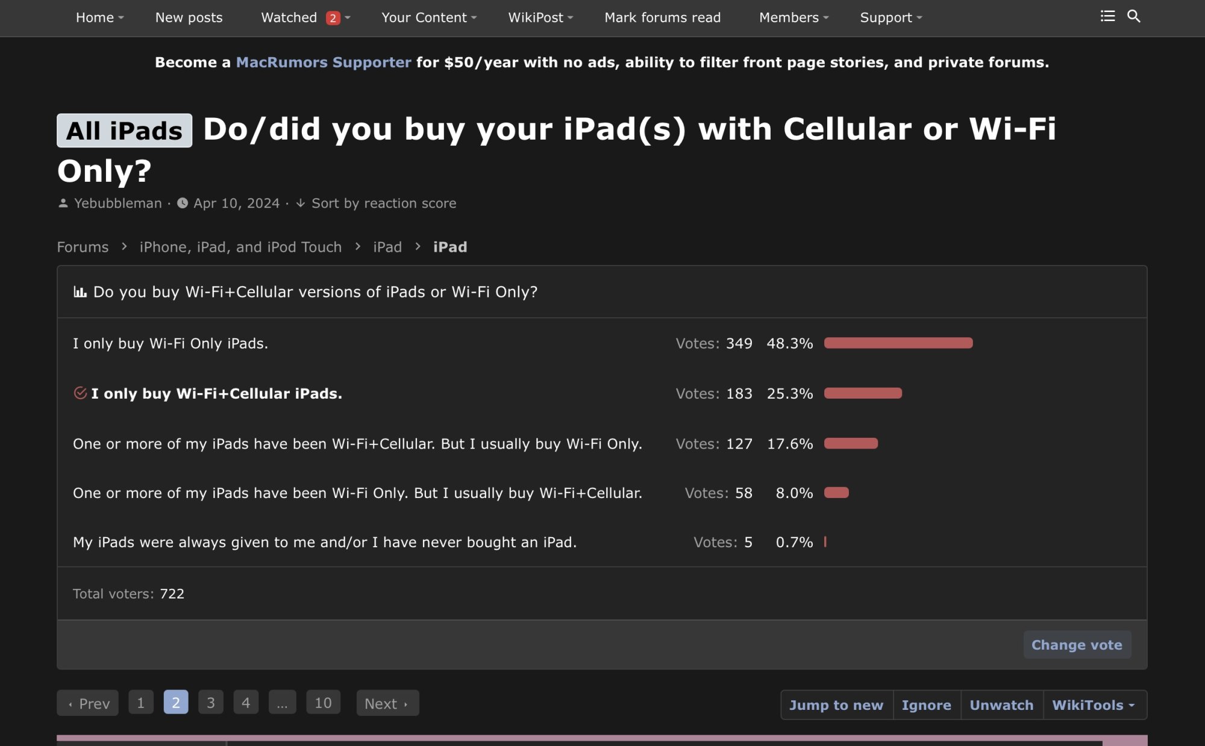Image resolution: width=1205 pixels, height=746 pixels.
Task: Expand the Home menu dropdown
Action: pos(99,17)
